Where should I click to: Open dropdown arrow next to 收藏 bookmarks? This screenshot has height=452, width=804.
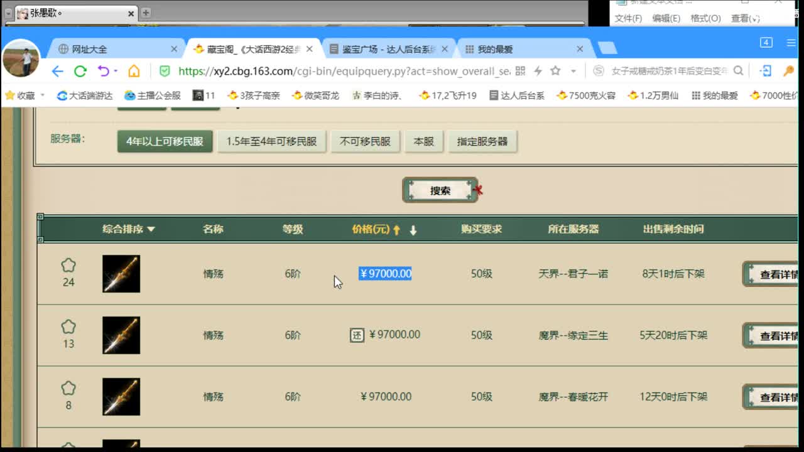click(43, 95)
